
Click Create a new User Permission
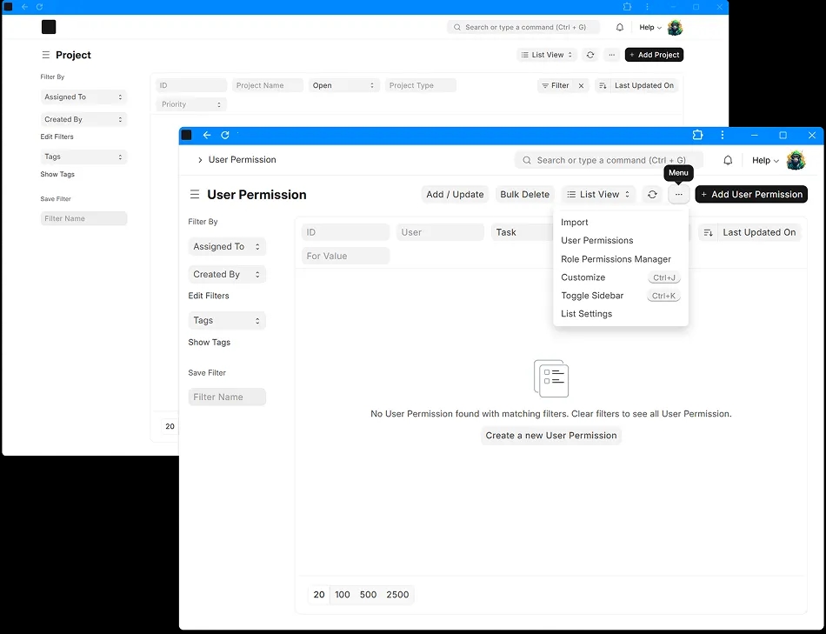click(551, 436)
